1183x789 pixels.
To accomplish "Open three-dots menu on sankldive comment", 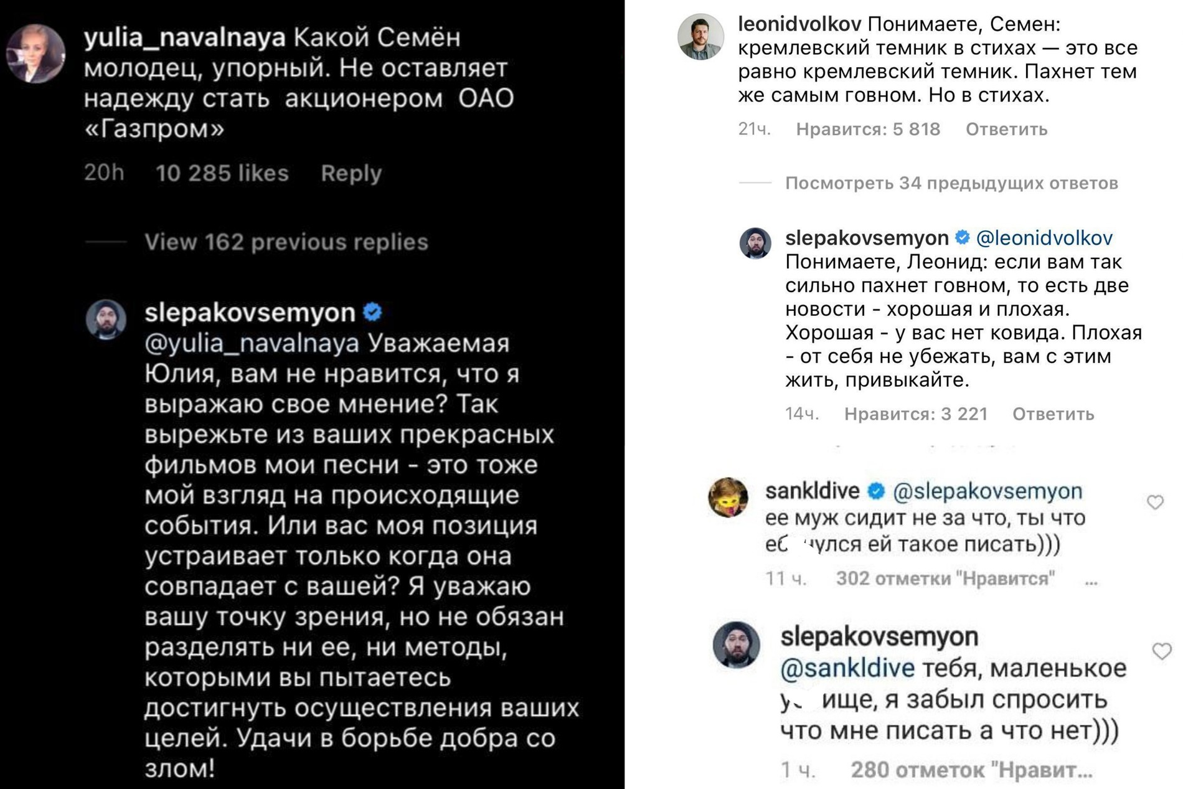I will [1091, 582].
